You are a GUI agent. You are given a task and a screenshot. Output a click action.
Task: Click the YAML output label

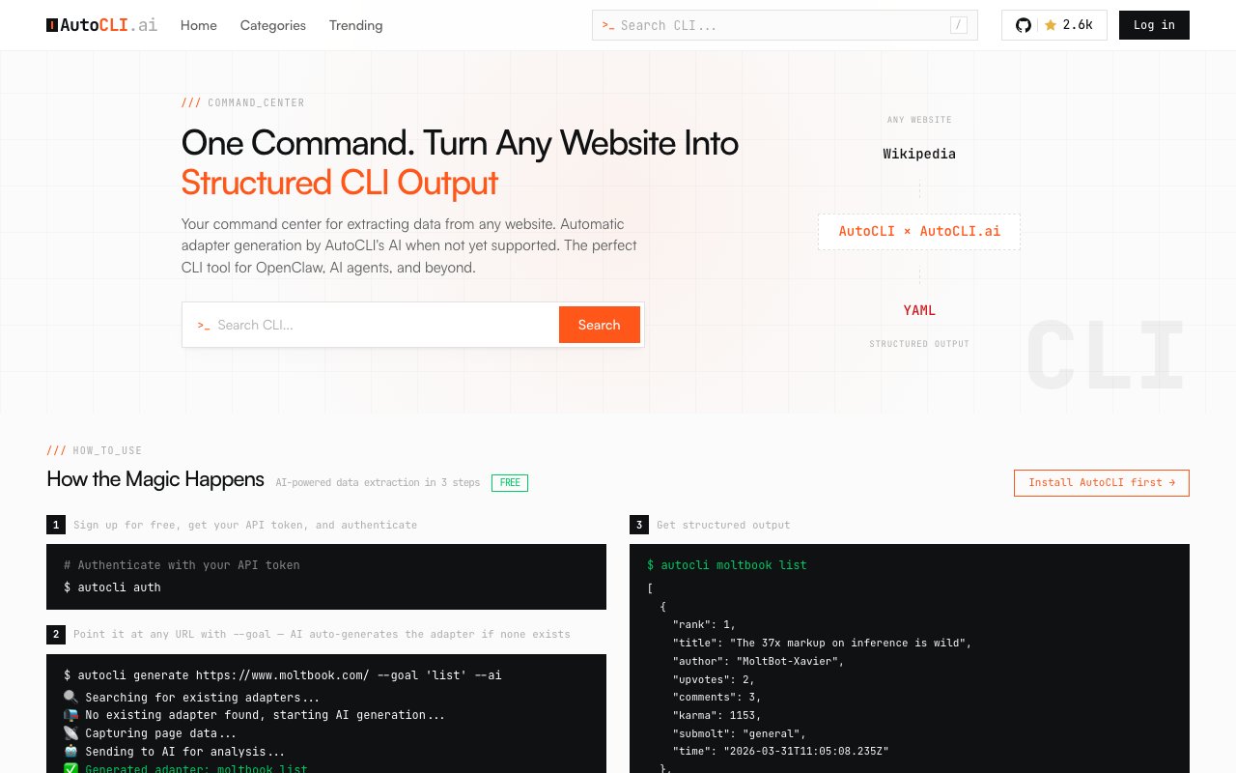pos(919,310)
